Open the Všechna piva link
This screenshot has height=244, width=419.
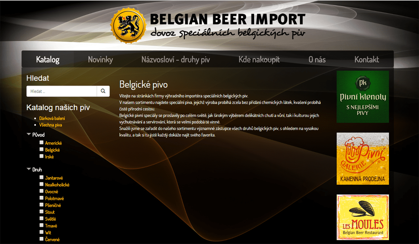click(51, 125)
